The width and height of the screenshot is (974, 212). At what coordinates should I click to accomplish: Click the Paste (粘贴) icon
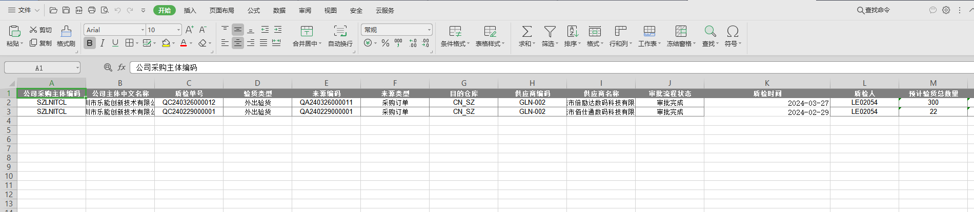(14, 31)
